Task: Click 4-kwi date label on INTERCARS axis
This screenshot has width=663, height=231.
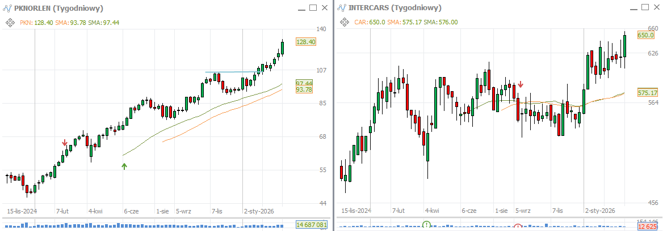Action: (x=432, y=211)
